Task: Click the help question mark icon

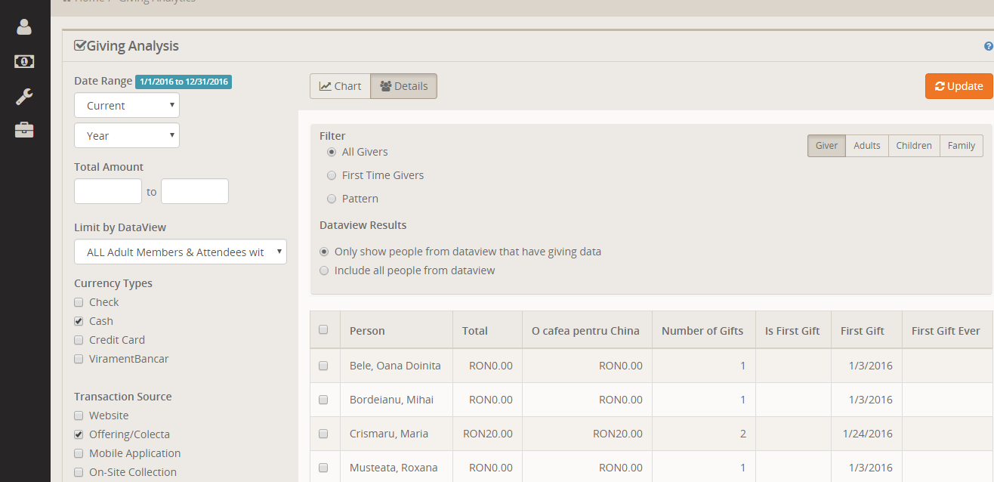Action: tap(988, 47)
